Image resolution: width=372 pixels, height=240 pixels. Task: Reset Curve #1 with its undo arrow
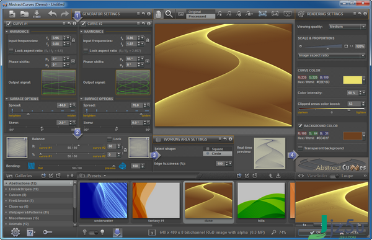click(x=69, y=24)
